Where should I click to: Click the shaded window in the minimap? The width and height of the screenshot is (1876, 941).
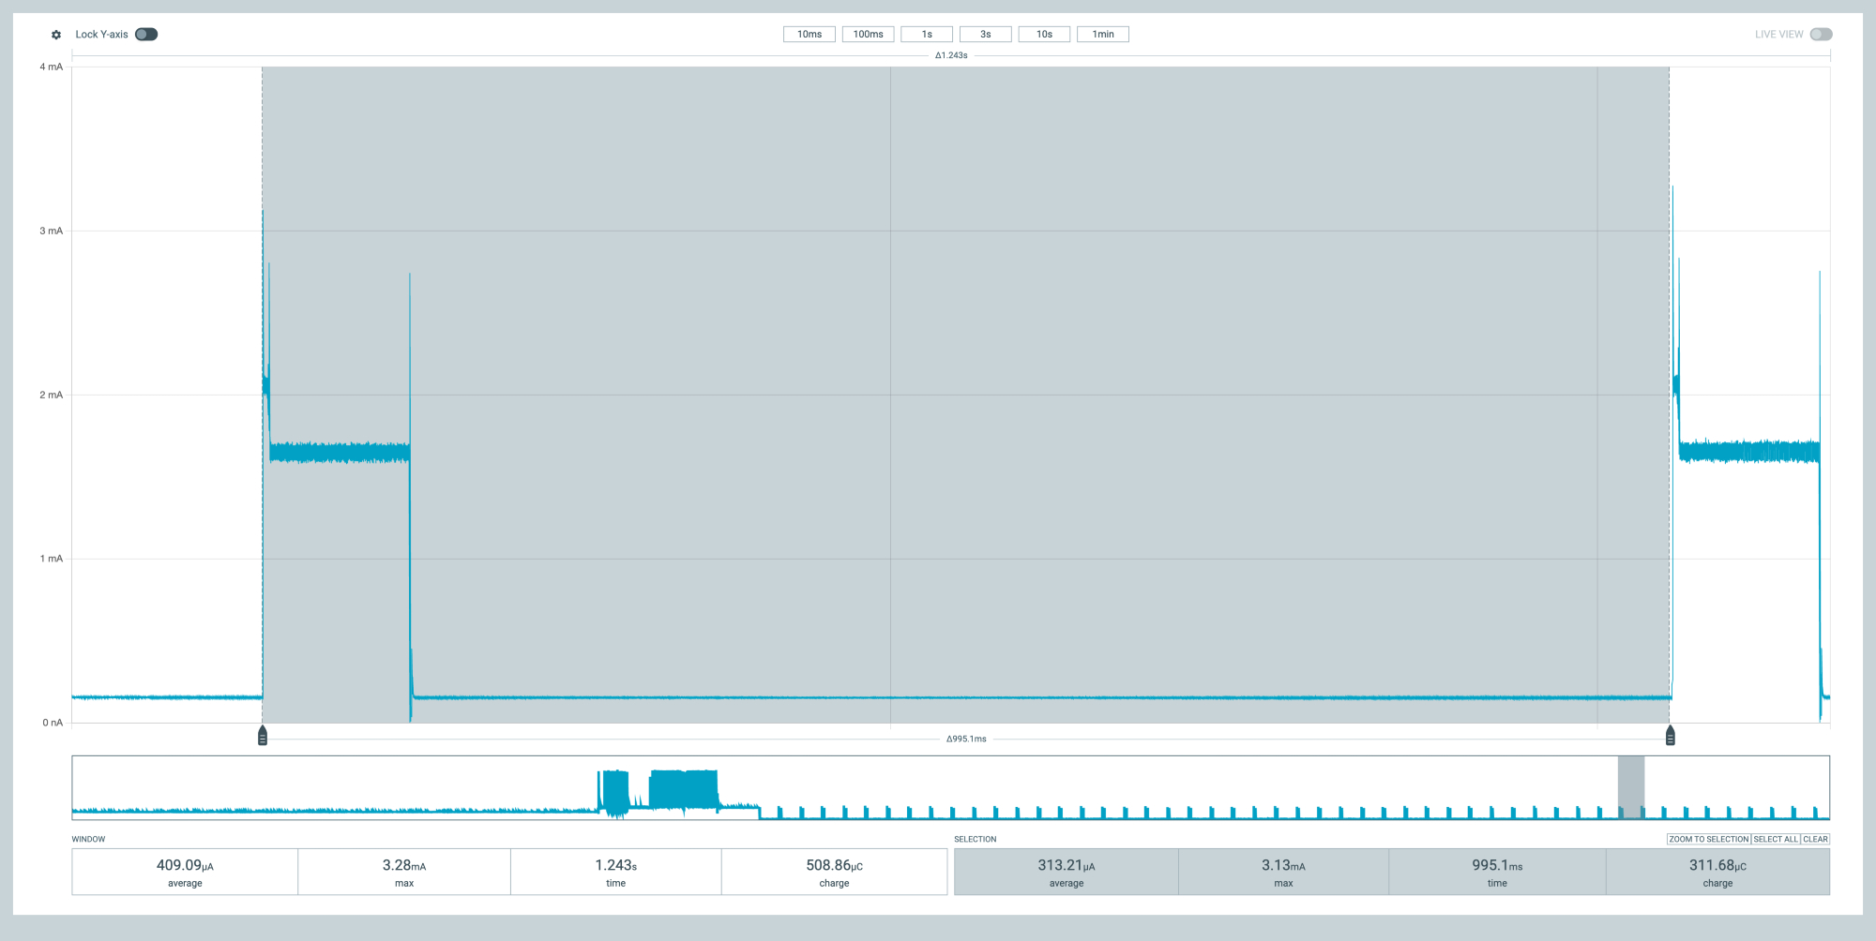1630,787
